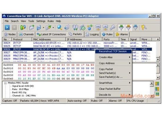
Task: Expand the SmartWhois submenu
Action: point(113,83)
